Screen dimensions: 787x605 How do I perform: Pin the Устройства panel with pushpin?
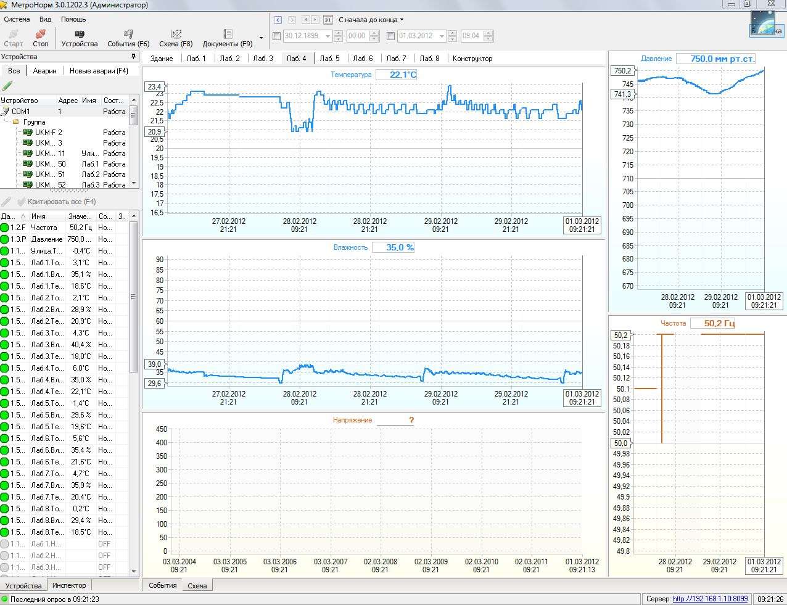(x=133, y=57)
